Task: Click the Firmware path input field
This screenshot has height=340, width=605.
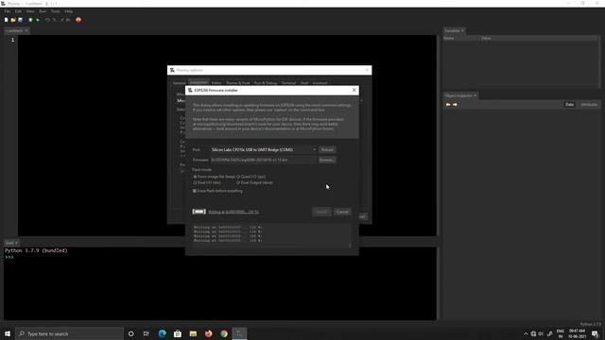Action: pos(264,160)
